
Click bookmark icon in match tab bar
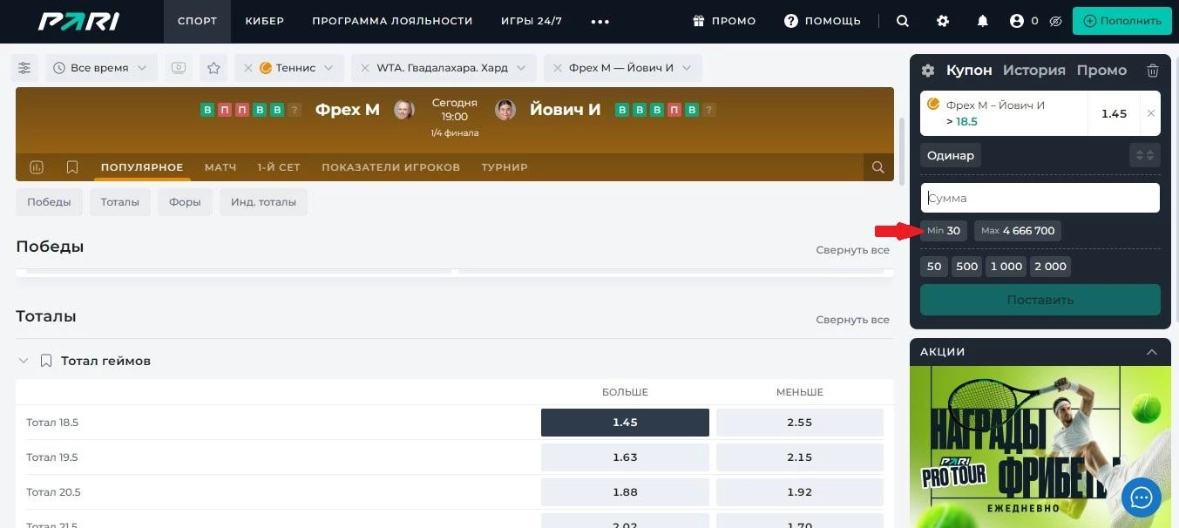click(72, 167)
